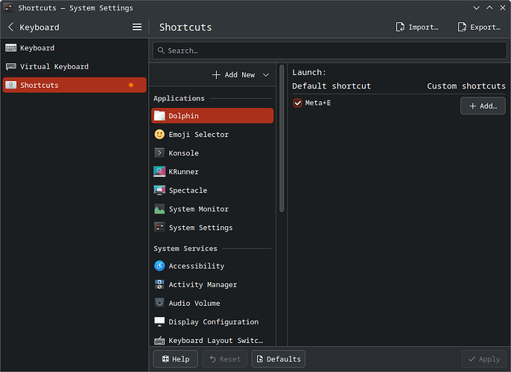
Task: Click the Custom shortcuts column header
Action: [466, 86]
